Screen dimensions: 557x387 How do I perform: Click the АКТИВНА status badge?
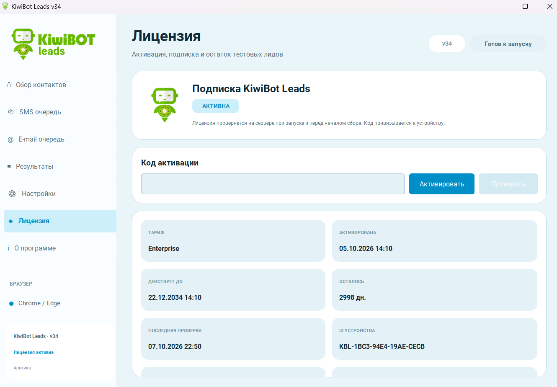pyautogui.click(x=216, y=106)
